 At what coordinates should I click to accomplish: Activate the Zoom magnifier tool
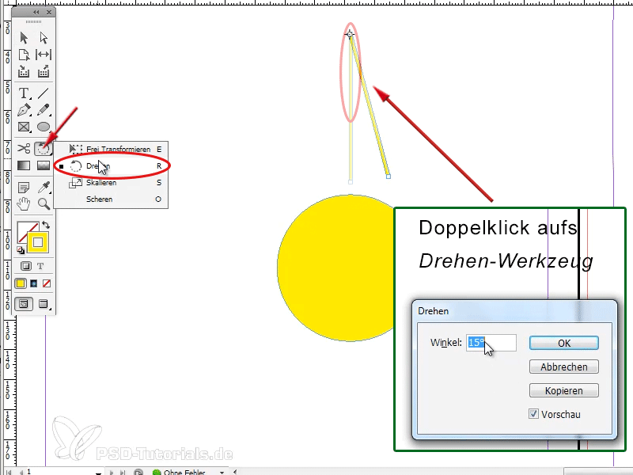pos(44,204)
